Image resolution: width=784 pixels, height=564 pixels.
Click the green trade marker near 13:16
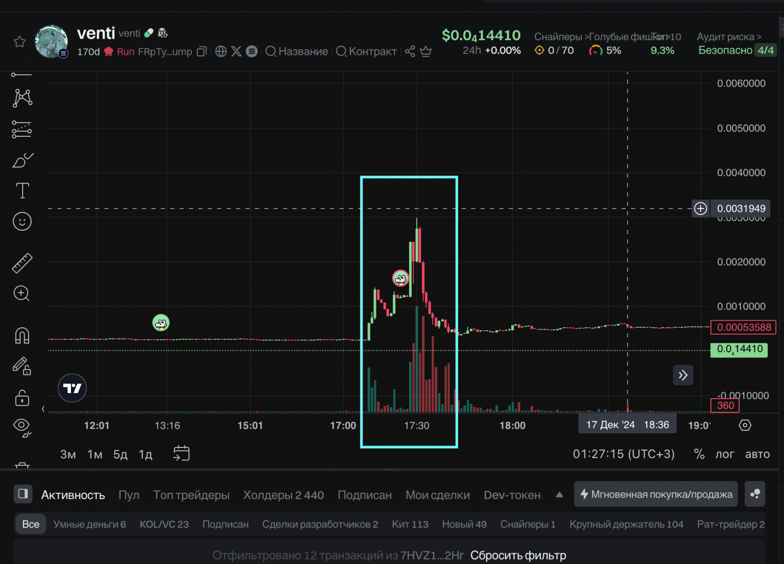tap(161, 323)
